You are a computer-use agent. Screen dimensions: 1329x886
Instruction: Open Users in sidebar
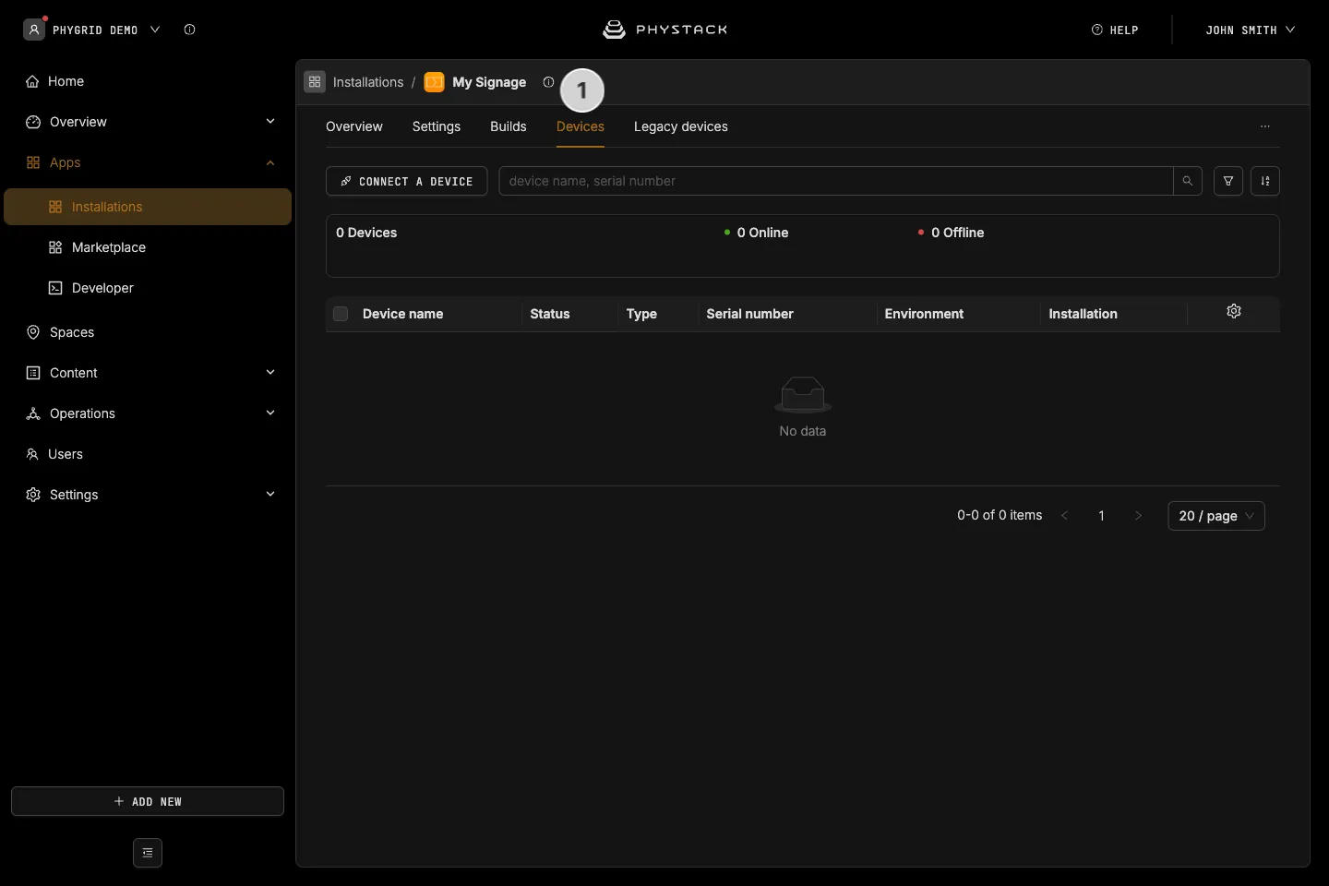click(148, 454)
